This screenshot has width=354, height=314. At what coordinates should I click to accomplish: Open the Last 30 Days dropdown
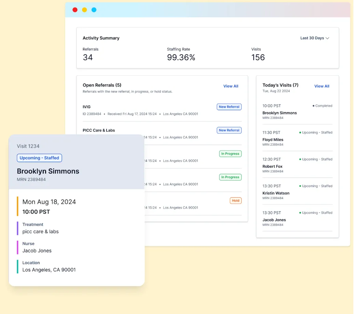tap(314, 38)
